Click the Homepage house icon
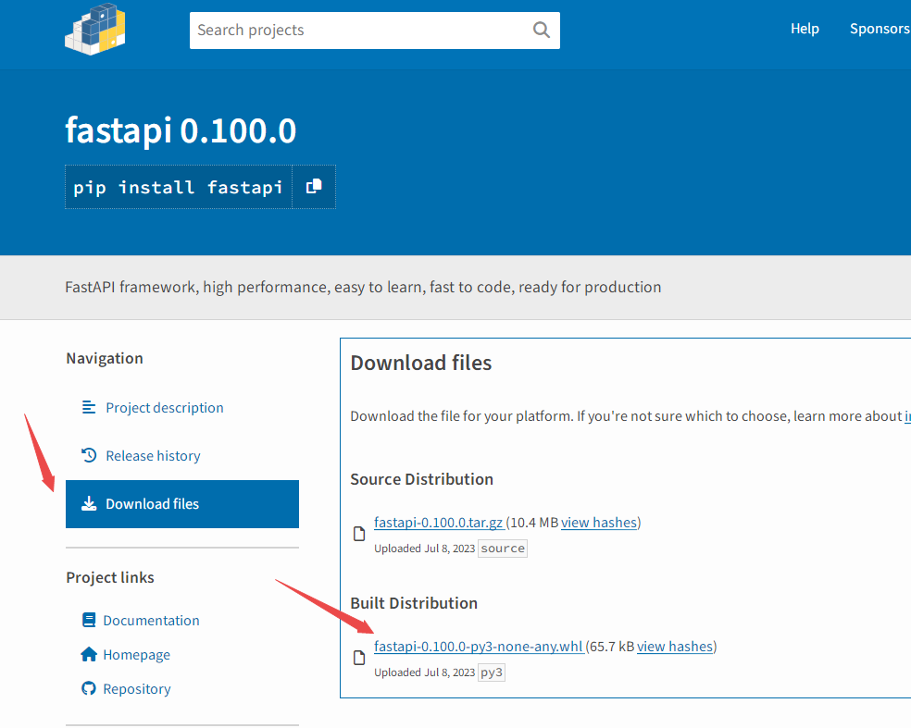This screenshot has width=911, height=728. point(89,654)
